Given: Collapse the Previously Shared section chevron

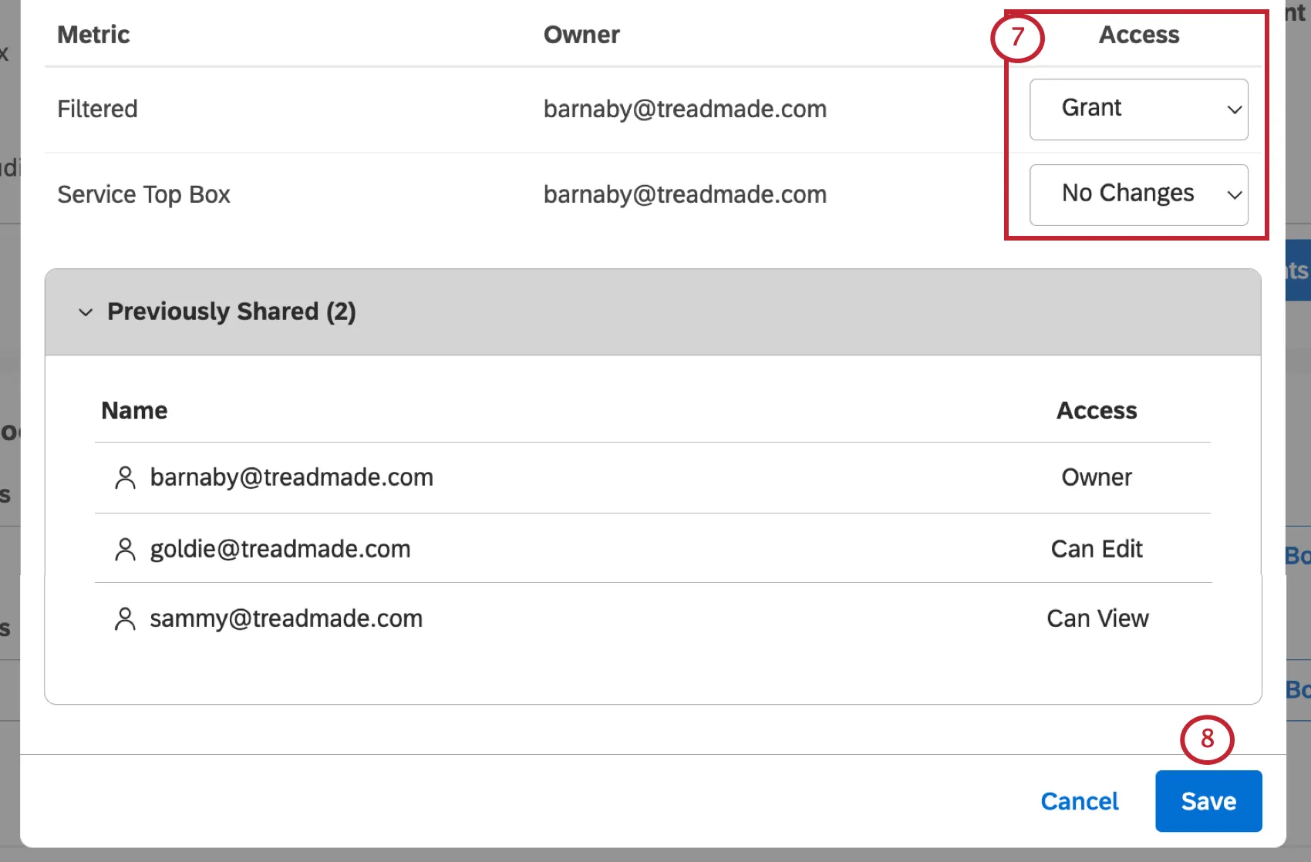Looking at the screenshot, I should click(86, 312).
